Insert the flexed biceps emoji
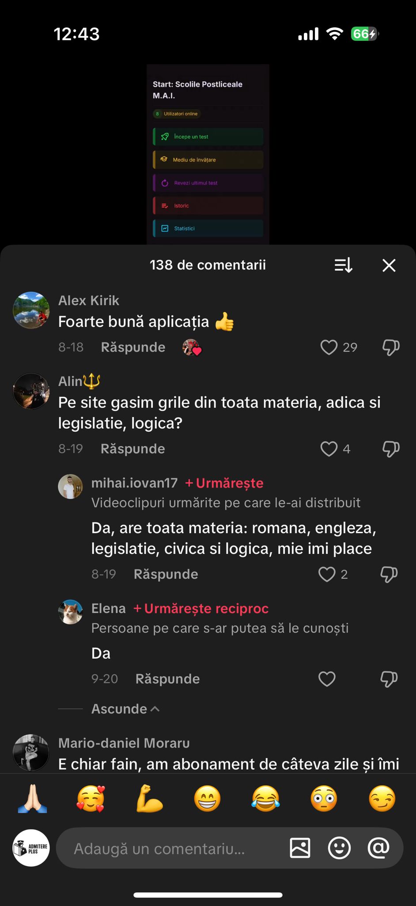Image resolution: width=416 pixels, height=906 pixels. 149,799
